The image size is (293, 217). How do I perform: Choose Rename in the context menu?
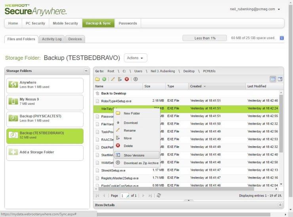click(x=137, y=130)
